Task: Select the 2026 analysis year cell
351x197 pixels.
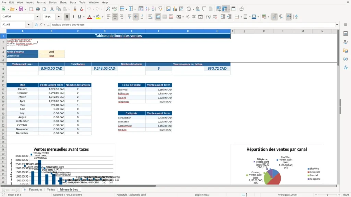Action: [x=52, y=52]
